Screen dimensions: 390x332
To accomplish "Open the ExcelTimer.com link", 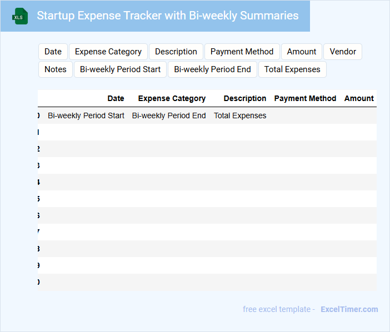I will click(x=349, y=309).
